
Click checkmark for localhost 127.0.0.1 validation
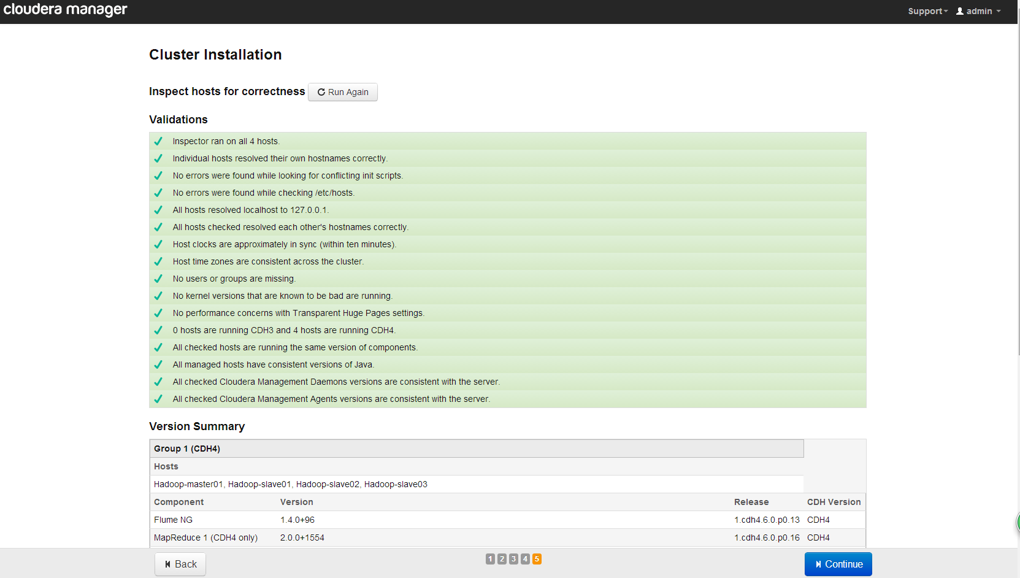pos(158,210)
